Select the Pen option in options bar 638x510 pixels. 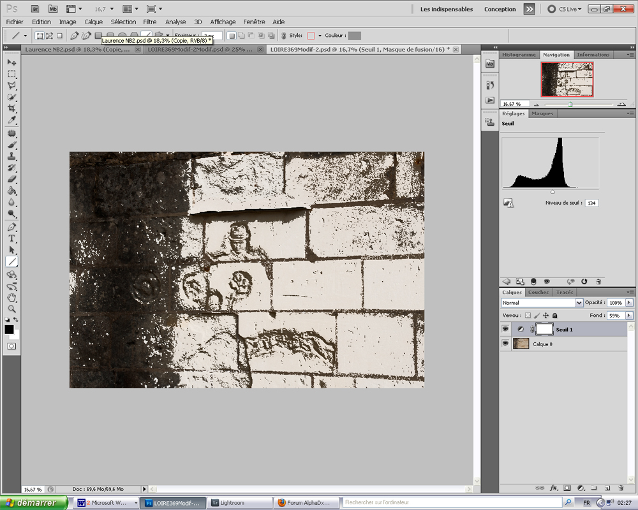coord(74,36)
